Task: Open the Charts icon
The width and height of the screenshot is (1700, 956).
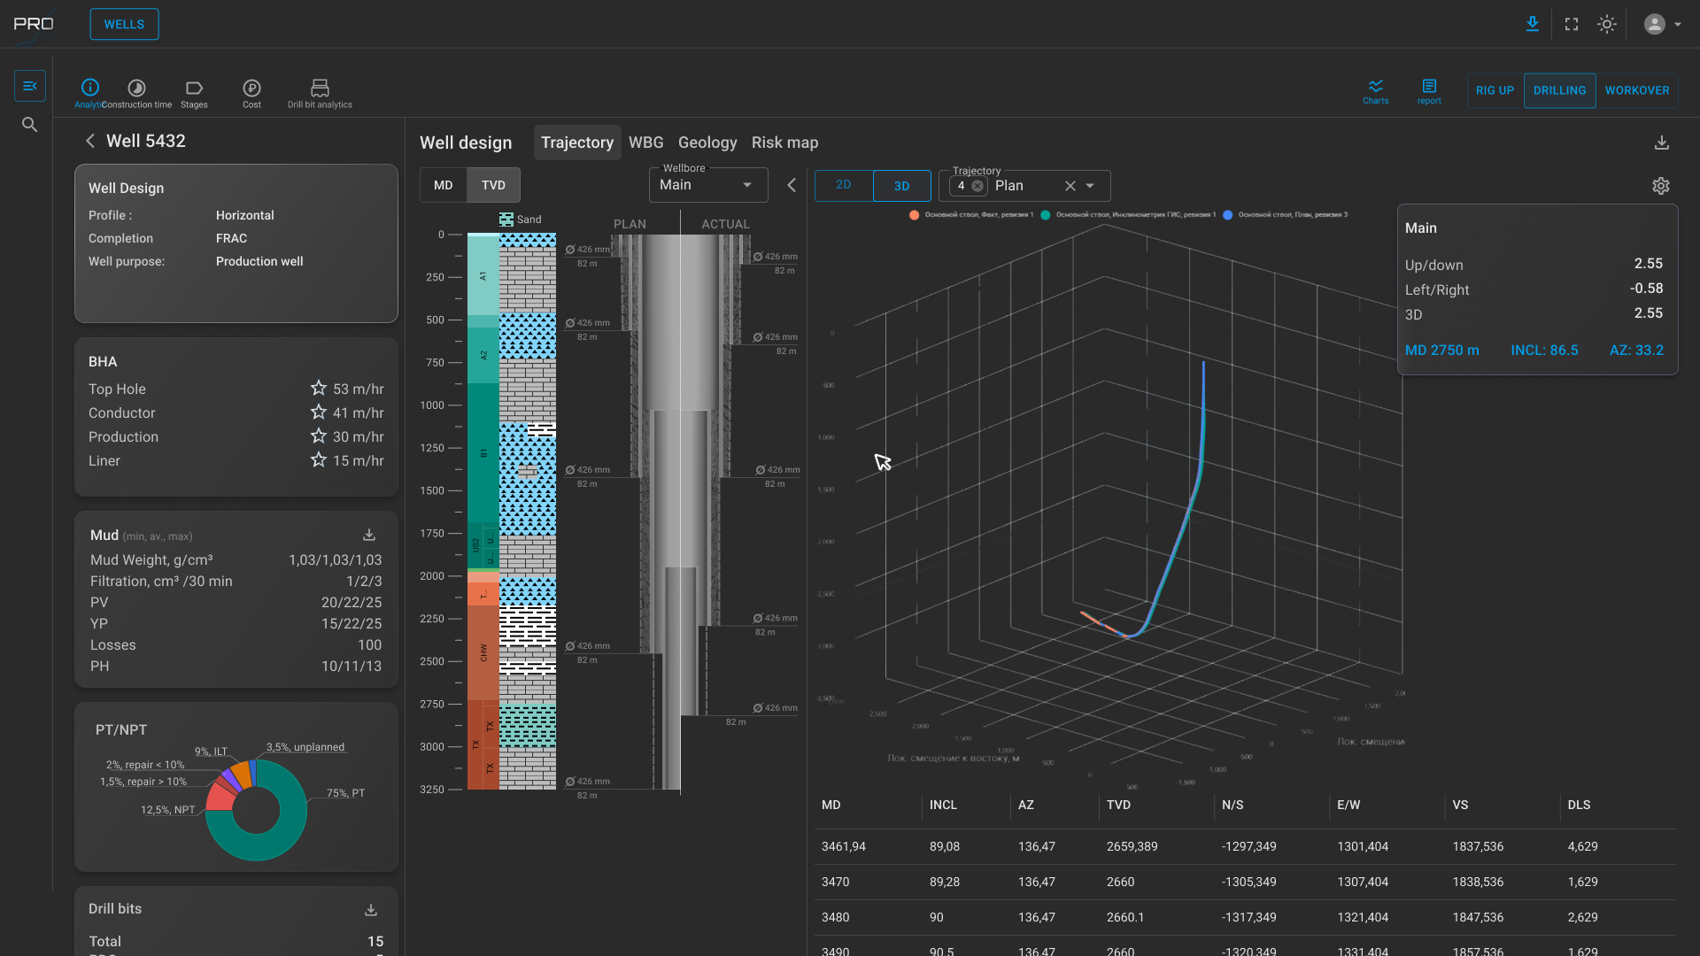Action: 1375,86
